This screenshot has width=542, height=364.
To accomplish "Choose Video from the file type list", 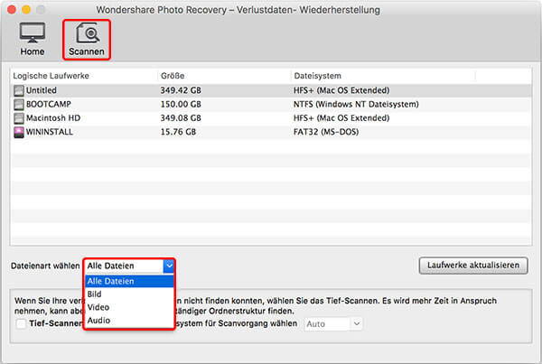I will point(129,307).
